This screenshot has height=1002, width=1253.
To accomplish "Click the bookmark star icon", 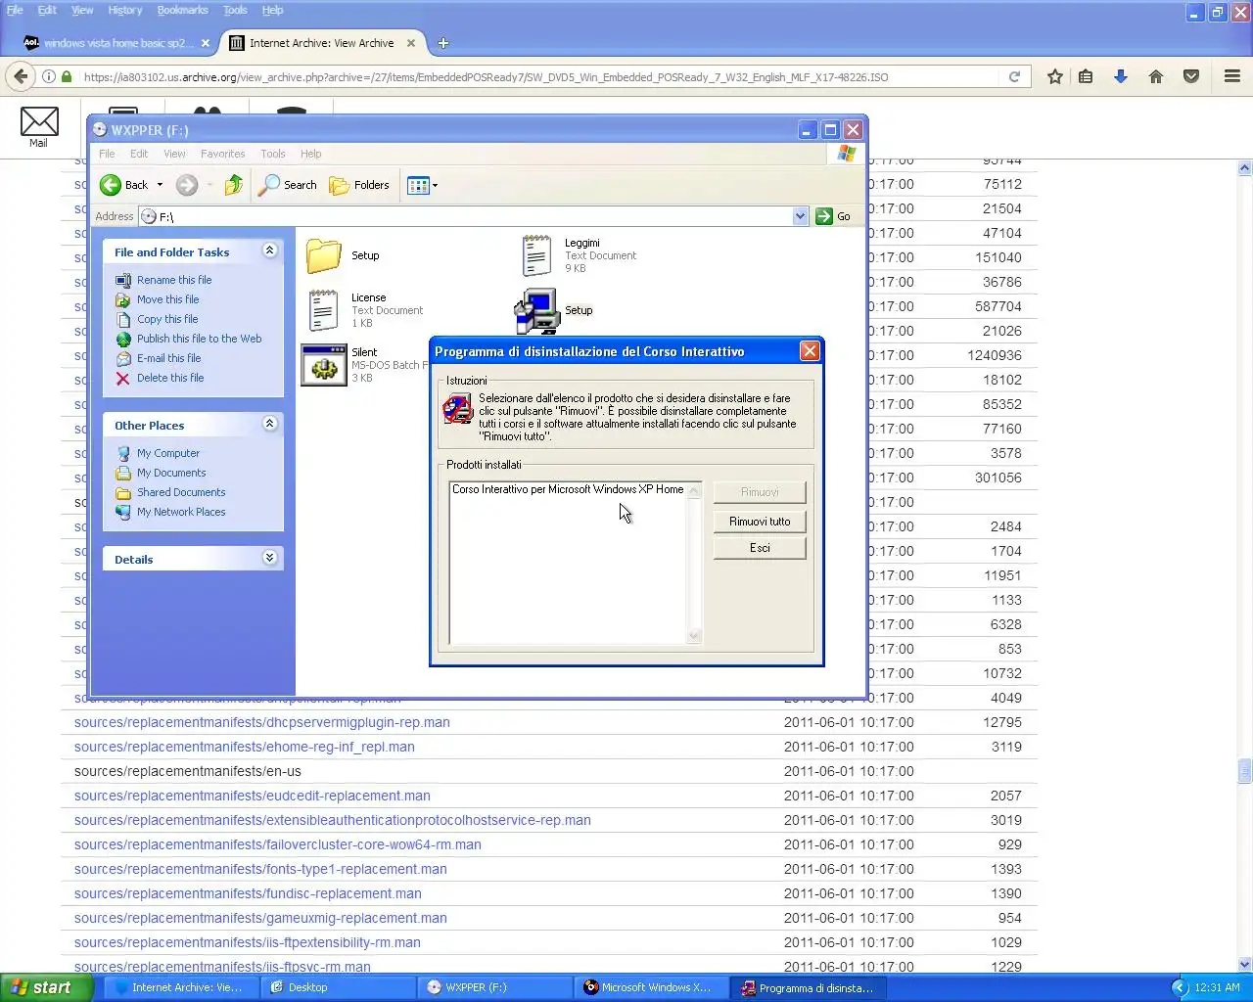I will coord(1054,76).
